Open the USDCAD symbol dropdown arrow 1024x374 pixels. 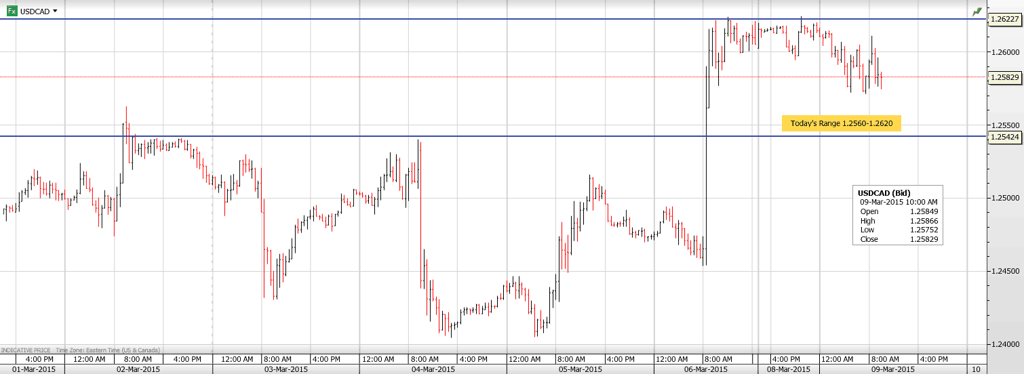click(x=55, y=12)
